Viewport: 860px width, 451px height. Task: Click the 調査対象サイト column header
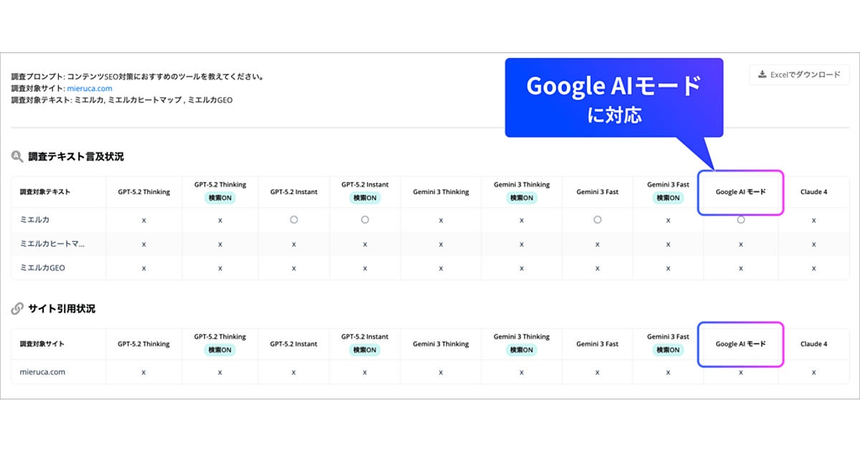42,344
